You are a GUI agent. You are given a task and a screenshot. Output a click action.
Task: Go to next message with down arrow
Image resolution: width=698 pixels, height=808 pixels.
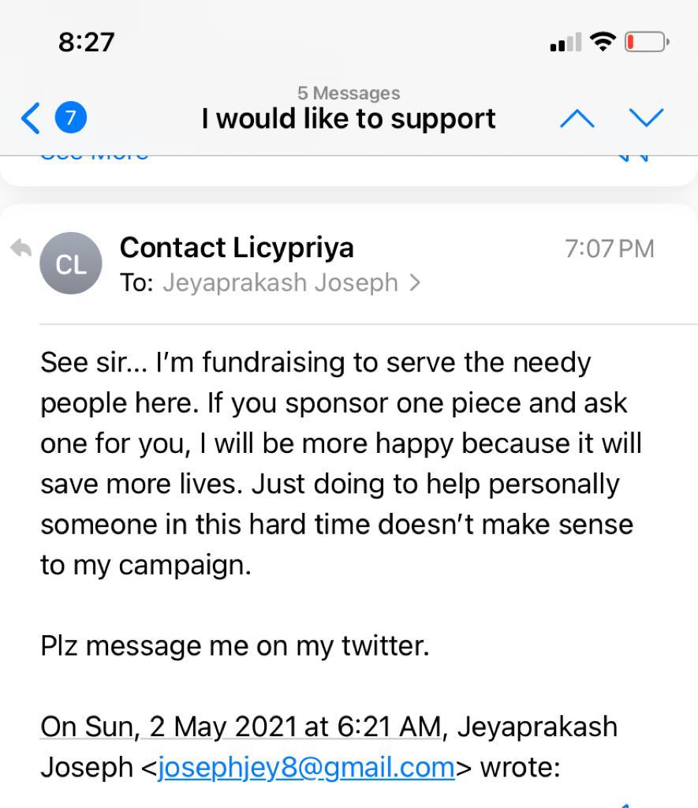(x=647, y=118)
